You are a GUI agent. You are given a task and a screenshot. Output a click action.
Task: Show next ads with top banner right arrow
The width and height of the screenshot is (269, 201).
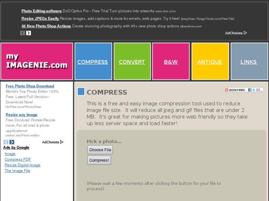point(28,33)
